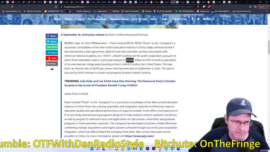This screenshot has width=270, height=152.
Task: Open On_The_Fringe bookmark
Action: pyautogui.click(x=163, y=11)
